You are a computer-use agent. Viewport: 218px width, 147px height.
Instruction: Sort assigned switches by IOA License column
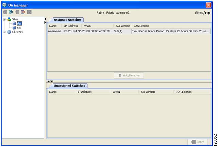pos(171,26)
